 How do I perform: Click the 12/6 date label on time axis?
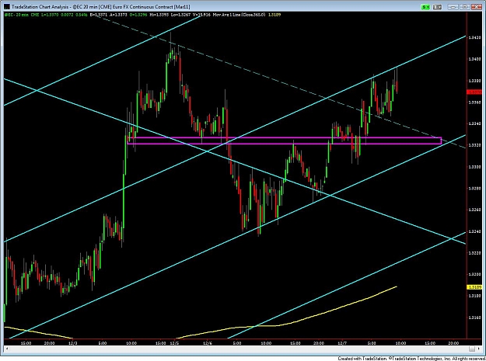click(207, 343)
